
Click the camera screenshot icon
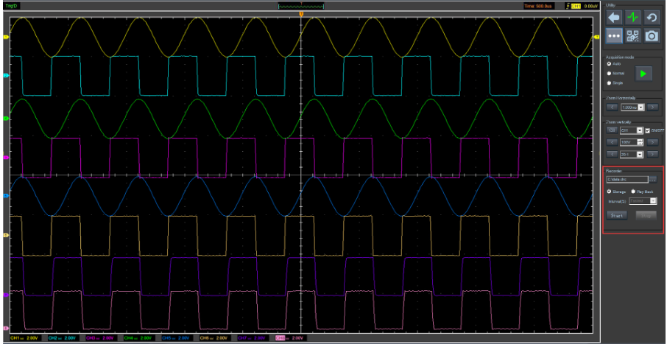[x=652, y=36]
